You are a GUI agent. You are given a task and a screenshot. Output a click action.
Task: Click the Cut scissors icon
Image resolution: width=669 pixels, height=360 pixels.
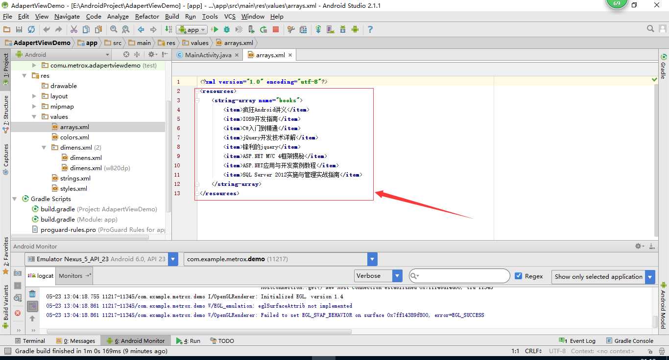(74, 30)
